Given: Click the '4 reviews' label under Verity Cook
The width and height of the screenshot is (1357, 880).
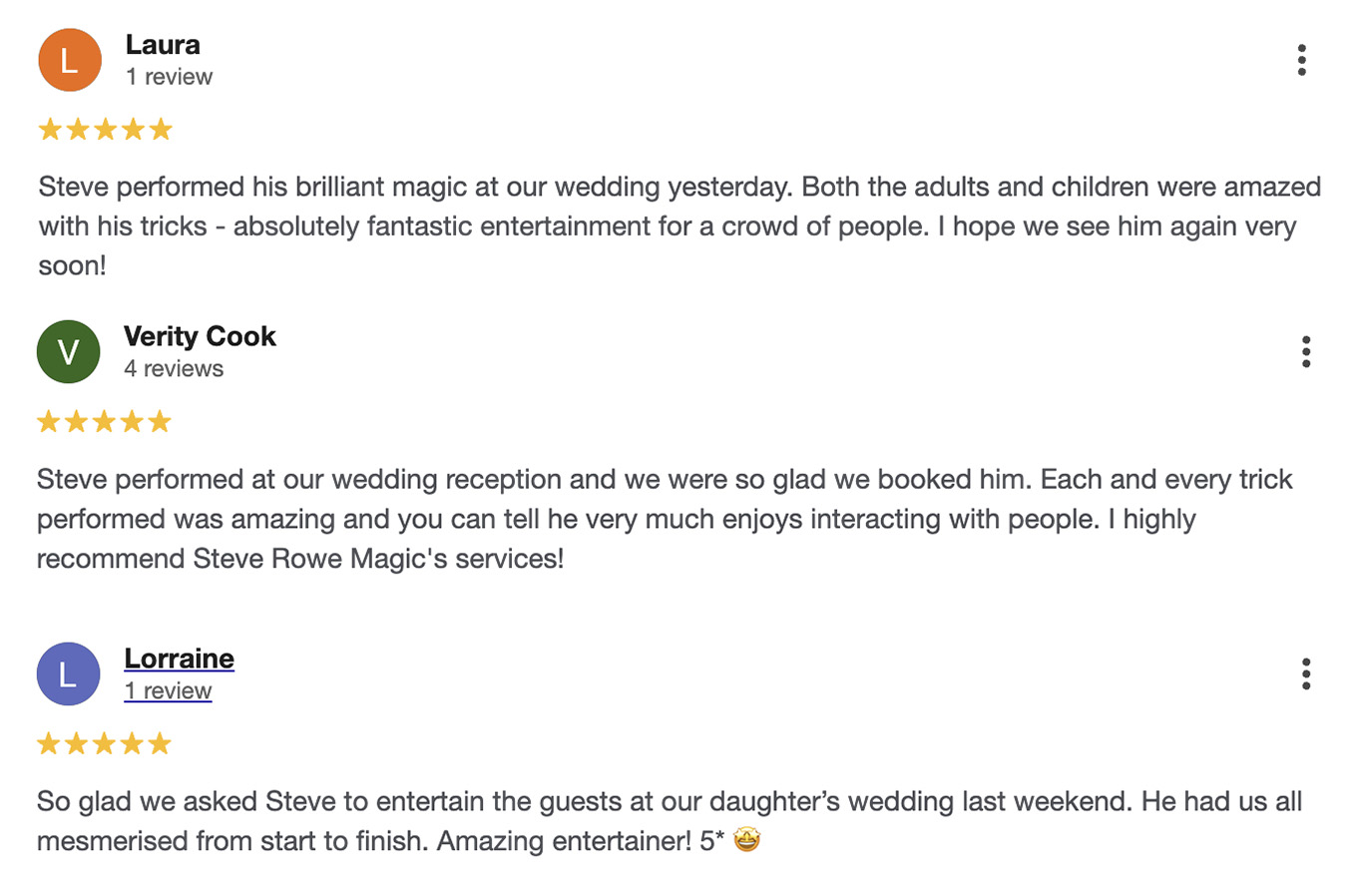Looking at the screenshot, I should click(x=175, y=368).
